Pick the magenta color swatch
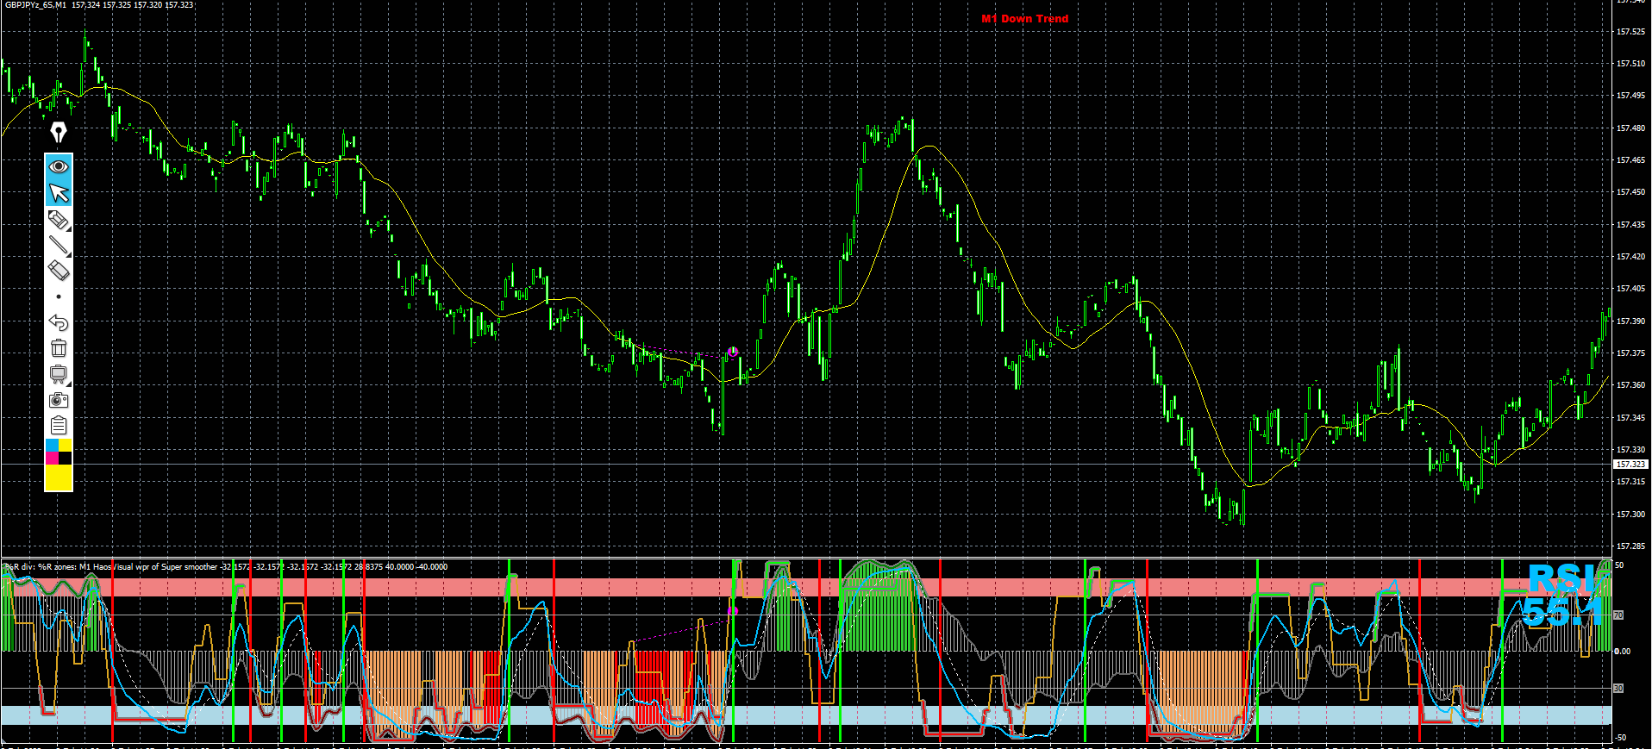Viewport: 1652px width, 749px height. click(x=52, y=458)
